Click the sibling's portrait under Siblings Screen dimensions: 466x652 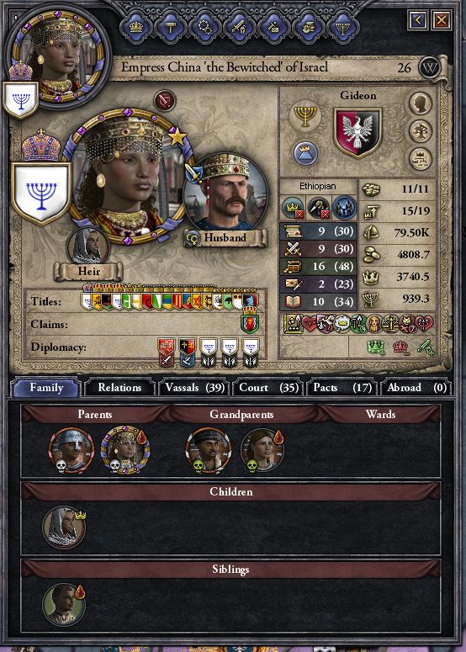64,605
